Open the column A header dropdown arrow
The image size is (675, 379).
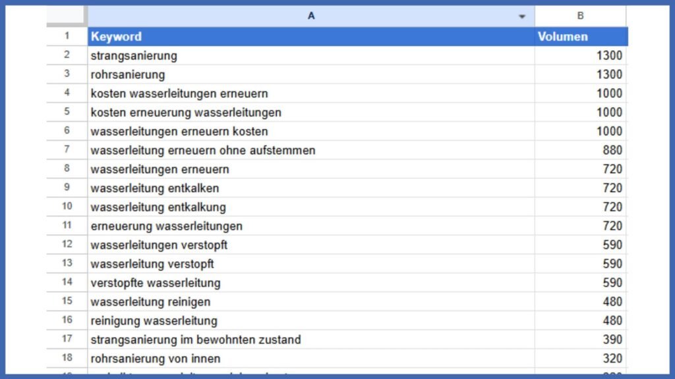point(522,16)
